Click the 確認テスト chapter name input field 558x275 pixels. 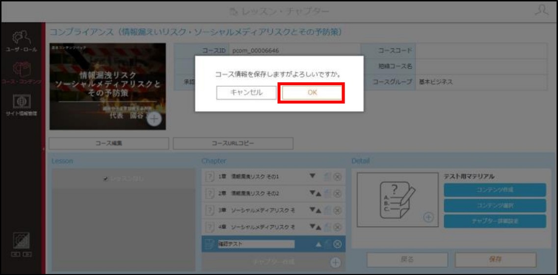pos(256,244)
